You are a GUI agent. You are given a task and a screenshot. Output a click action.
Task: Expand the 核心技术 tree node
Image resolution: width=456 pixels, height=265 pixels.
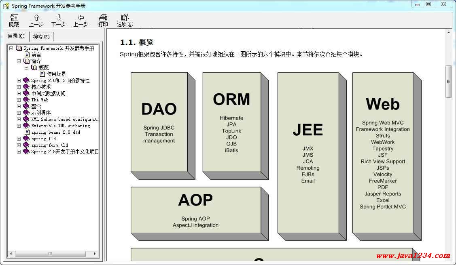tap(19, 87)
